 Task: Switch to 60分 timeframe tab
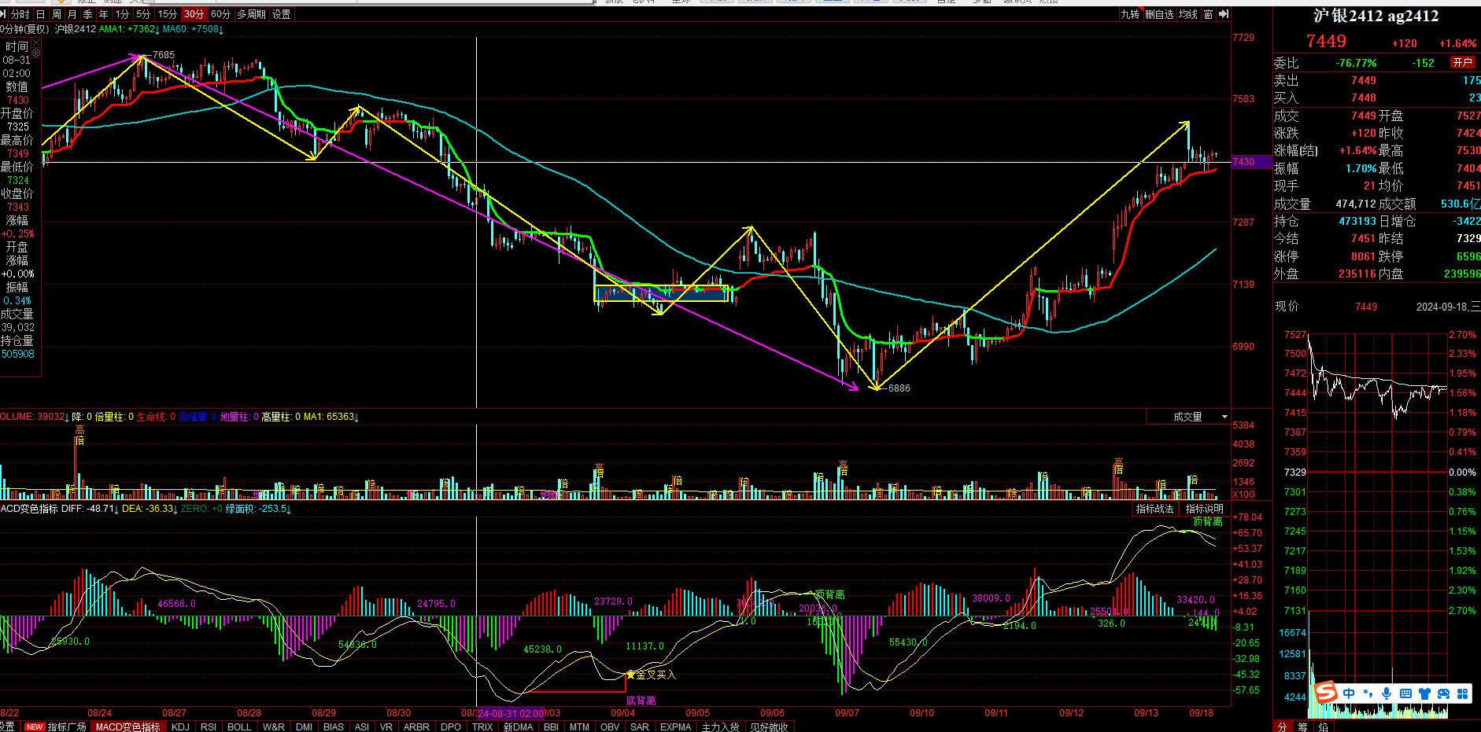click(x=220, y=14)
